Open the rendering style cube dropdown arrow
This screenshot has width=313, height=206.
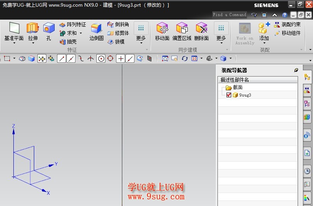231,58
